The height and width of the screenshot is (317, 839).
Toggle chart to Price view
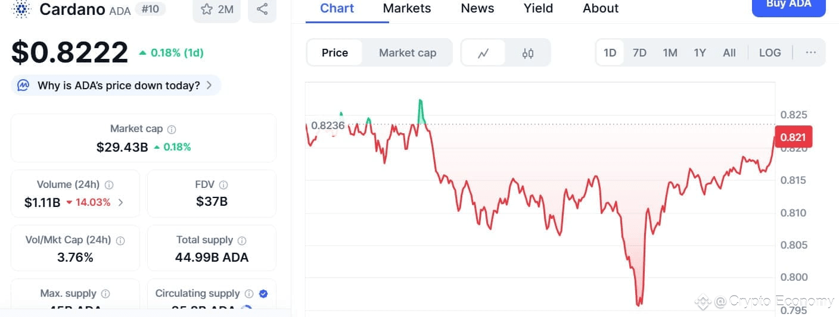(x=335, y=53)
